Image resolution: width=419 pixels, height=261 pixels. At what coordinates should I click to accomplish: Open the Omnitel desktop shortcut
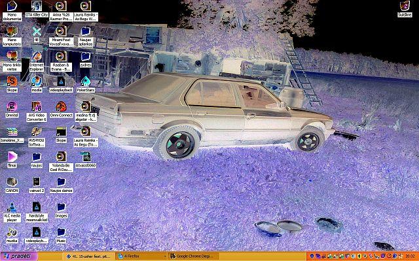(11, 106)
